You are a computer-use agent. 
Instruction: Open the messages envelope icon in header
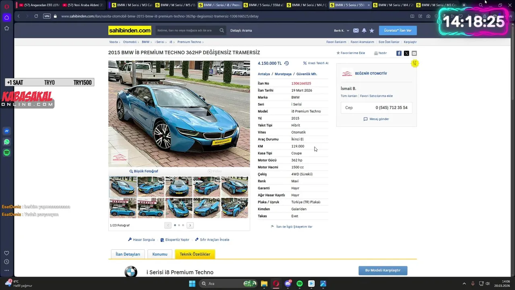point(356,31)
